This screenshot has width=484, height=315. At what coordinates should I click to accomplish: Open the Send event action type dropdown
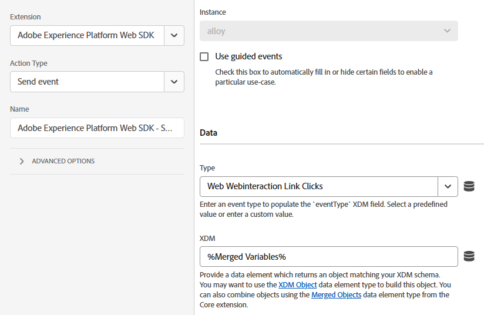click(x=97, y=82)
